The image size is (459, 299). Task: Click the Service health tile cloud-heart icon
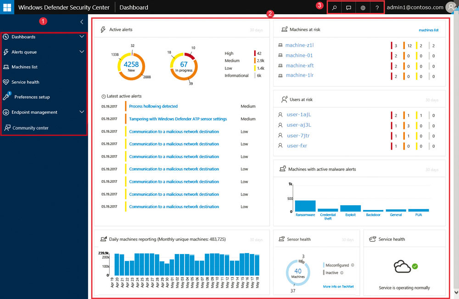(373, 239)
